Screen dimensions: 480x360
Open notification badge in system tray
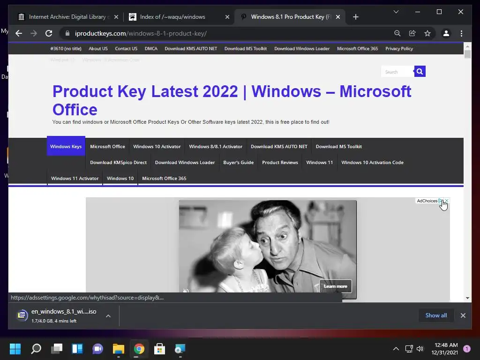pos(467,349)
